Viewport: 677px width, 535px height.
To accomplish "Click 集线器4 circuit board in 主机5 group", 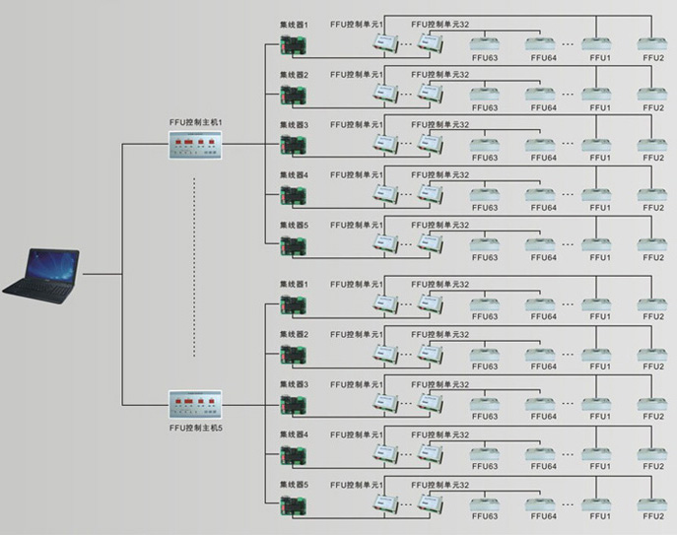I will [293, 455].
